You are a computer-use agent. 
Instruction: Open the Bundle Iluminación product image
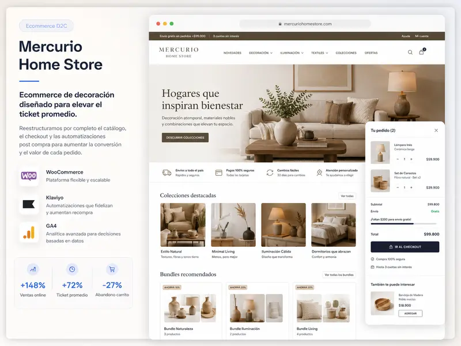click(x=256, y=308)
